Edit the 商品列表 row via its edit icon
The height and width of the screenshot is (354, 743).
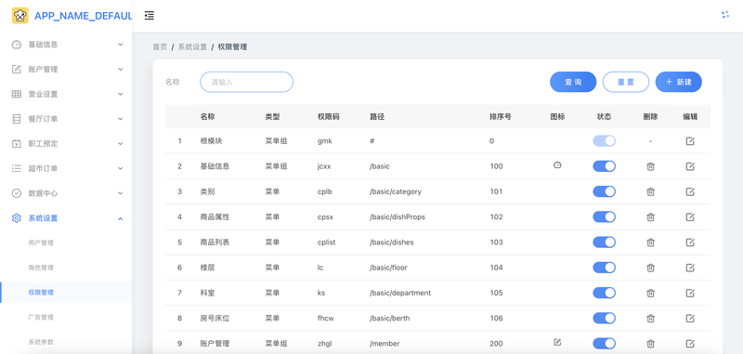tap(690, 243)
